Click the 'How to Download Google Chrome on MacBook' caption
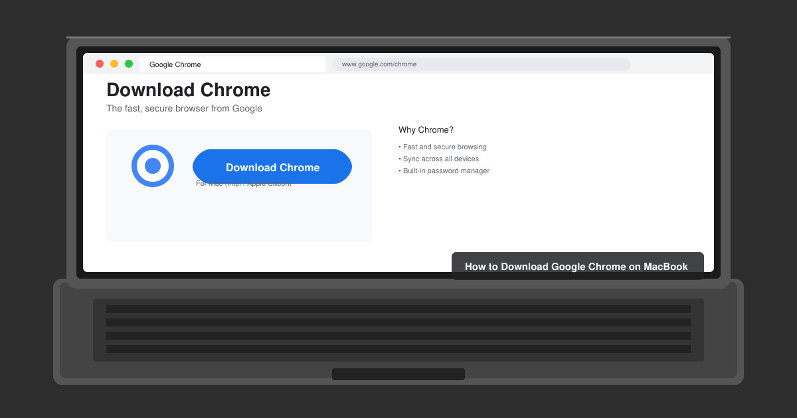797x418 pixels. pos(576,267)
